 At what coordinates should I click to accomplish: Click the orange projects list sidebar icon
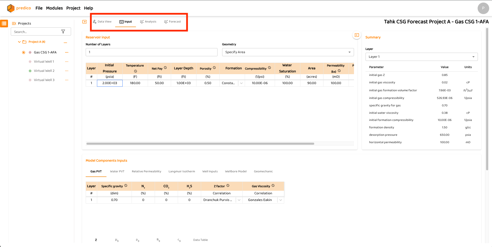click(4, 24)
